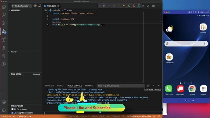Split the editor to the right

153,6
